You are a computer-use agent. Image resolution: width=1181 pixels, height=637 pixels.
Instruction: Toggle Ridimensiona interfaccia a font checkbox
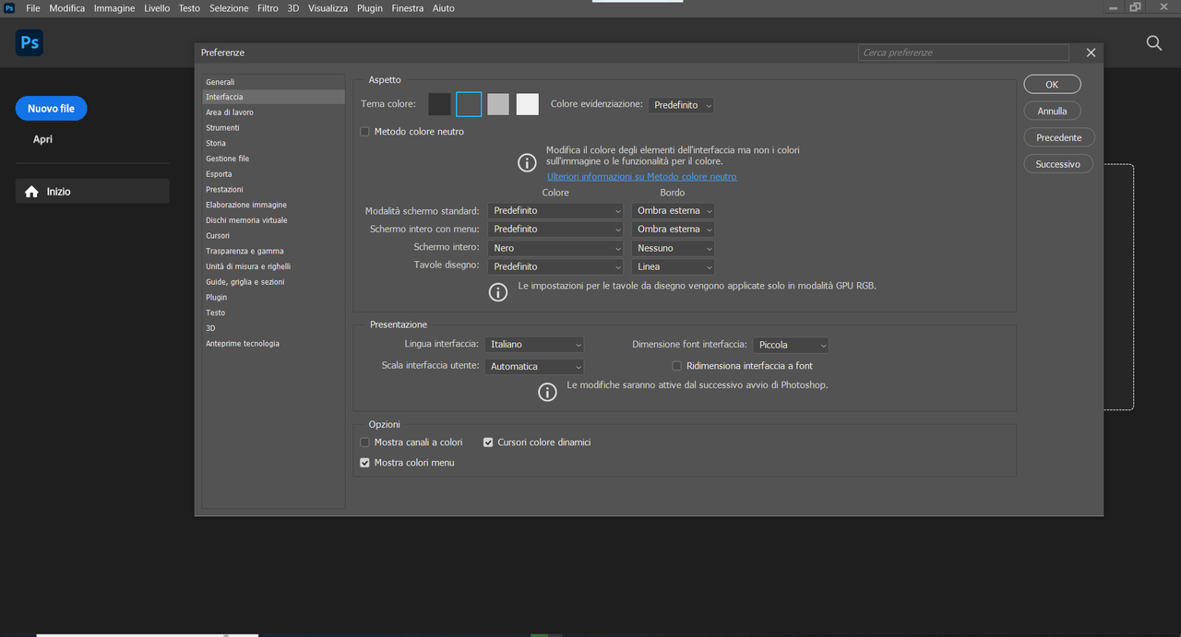coord(676,366)
